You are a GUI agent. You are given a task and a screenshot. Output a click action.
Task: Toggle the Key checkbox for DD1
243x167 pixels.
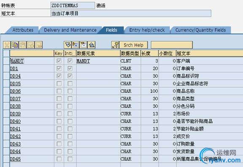pos(59,68)
